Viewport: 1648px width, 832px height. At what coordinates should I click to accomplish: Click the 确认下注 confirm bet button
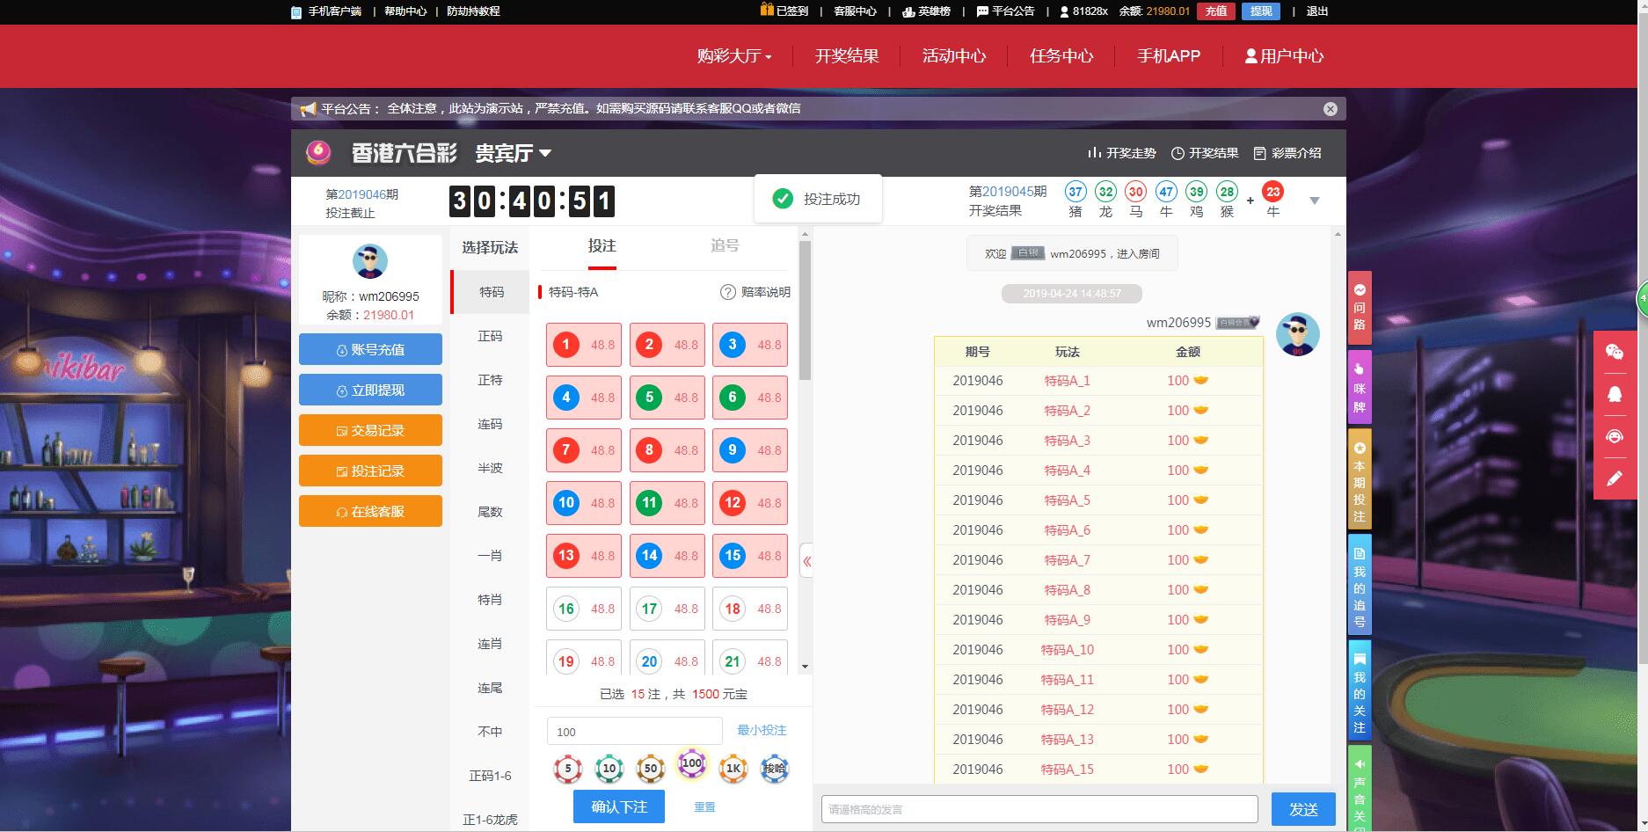[x=619, y=806]
